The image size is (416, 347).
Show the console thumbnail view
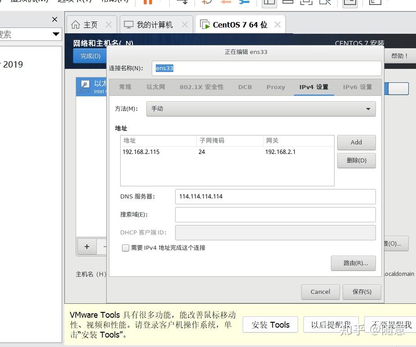(x=288, y=3)
